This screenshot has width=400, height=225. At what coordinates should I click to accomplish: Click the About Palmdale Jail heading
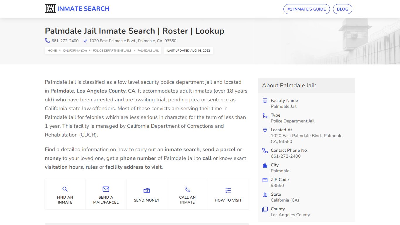(289, 86)
